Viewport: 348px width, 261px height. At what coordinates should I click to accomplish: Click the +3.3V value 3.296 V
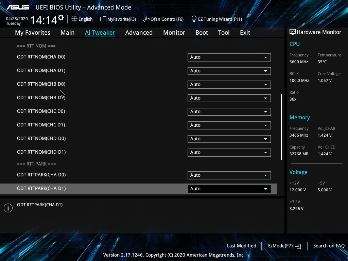pyautogui.click(x=296, y=209)
